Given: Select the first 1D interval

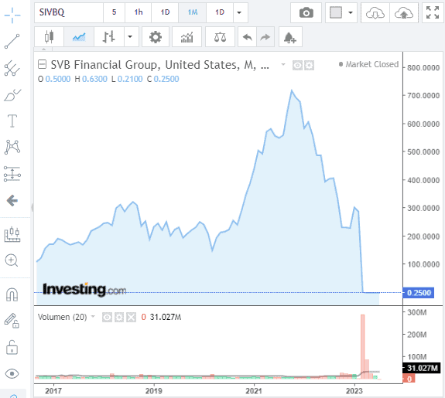Looking at the screenshot, I should [165, 12].
